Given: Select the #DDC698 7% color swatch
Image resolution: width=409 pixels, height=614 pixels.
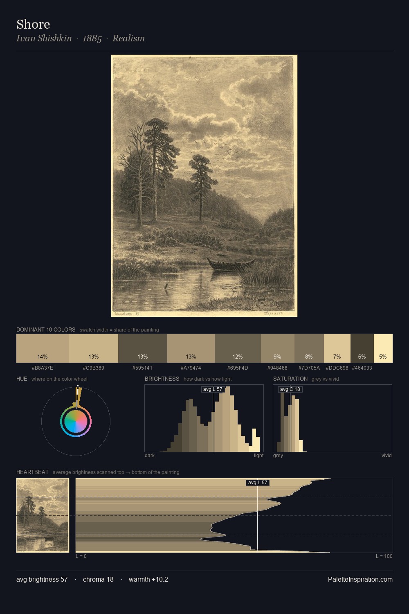Looking at the screenshot, I should (337, 348).
